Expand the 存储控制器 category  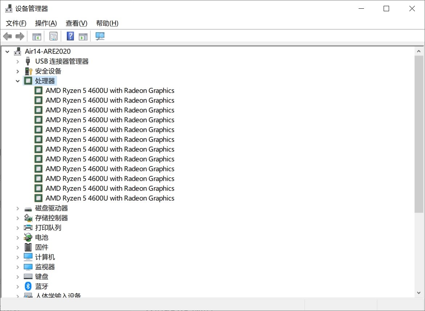[18, 218]
